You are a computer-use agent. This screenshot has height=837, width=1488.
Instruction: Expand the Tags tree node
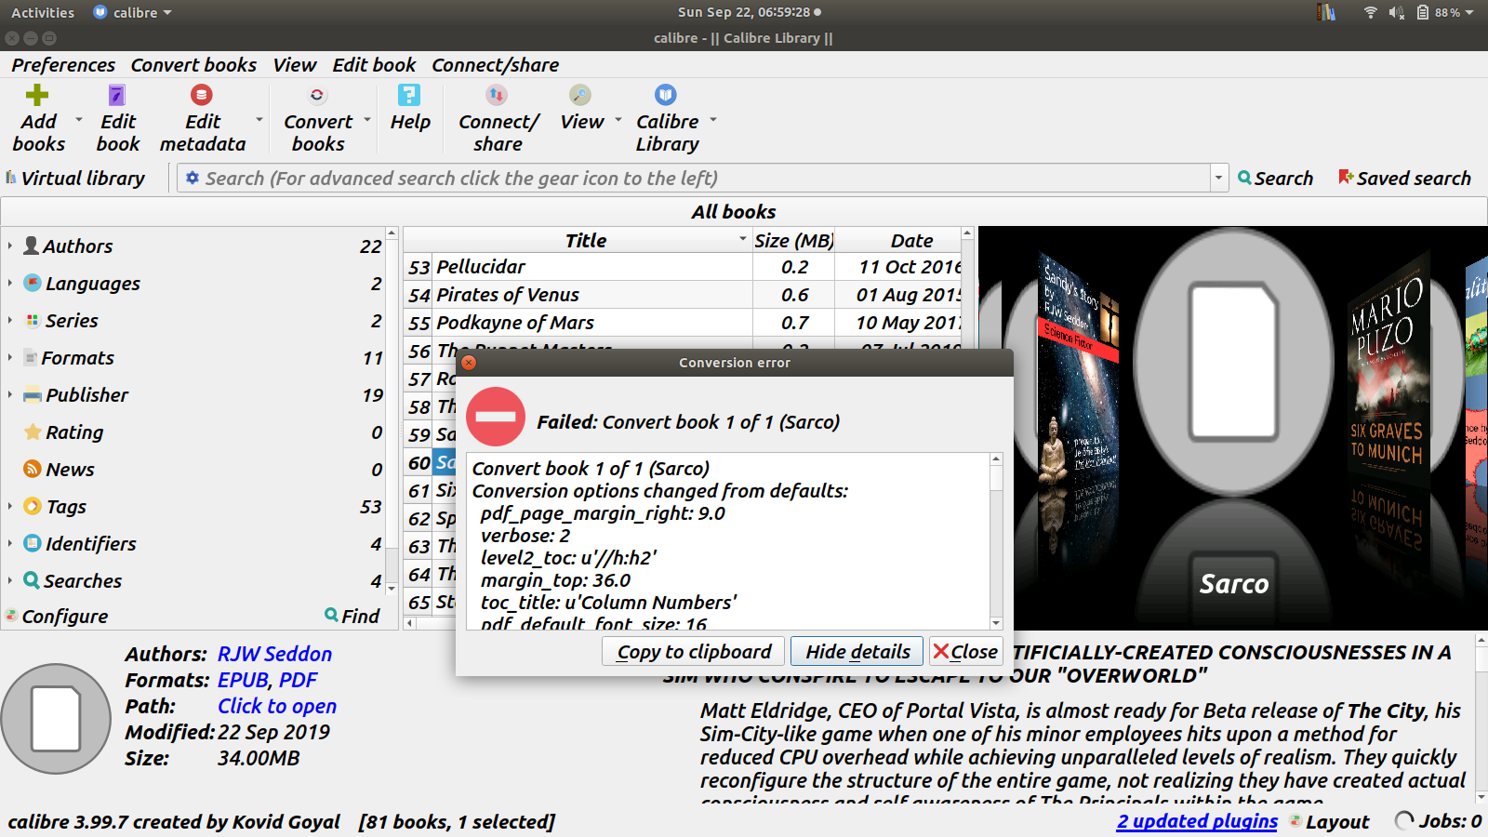pyautogui.click(x=10, y=506)
